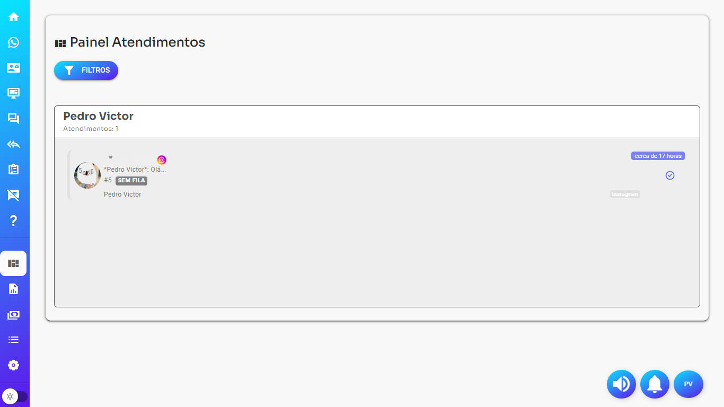This screenshot has height=407, width=724.
Task: Open the WhatsApp connections icon
Action: coord(14,42)
